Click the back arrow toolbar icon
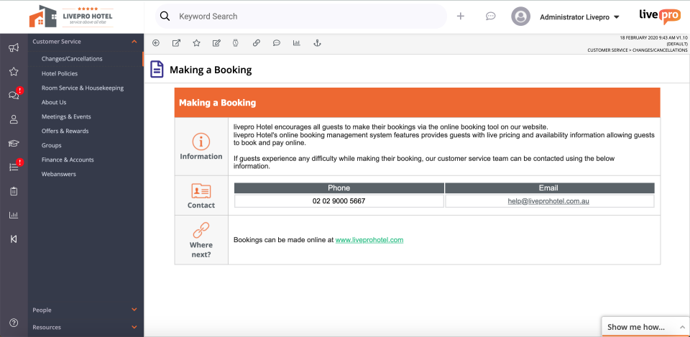Viewport: 690px width, 337px height. tap(156, 43)
